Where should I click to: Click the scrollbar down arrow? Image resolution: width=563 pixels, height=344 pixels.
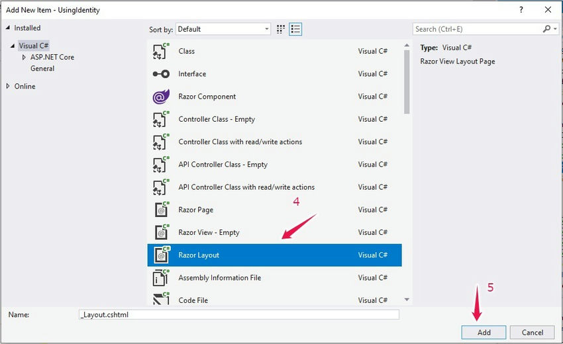point(407,300)
